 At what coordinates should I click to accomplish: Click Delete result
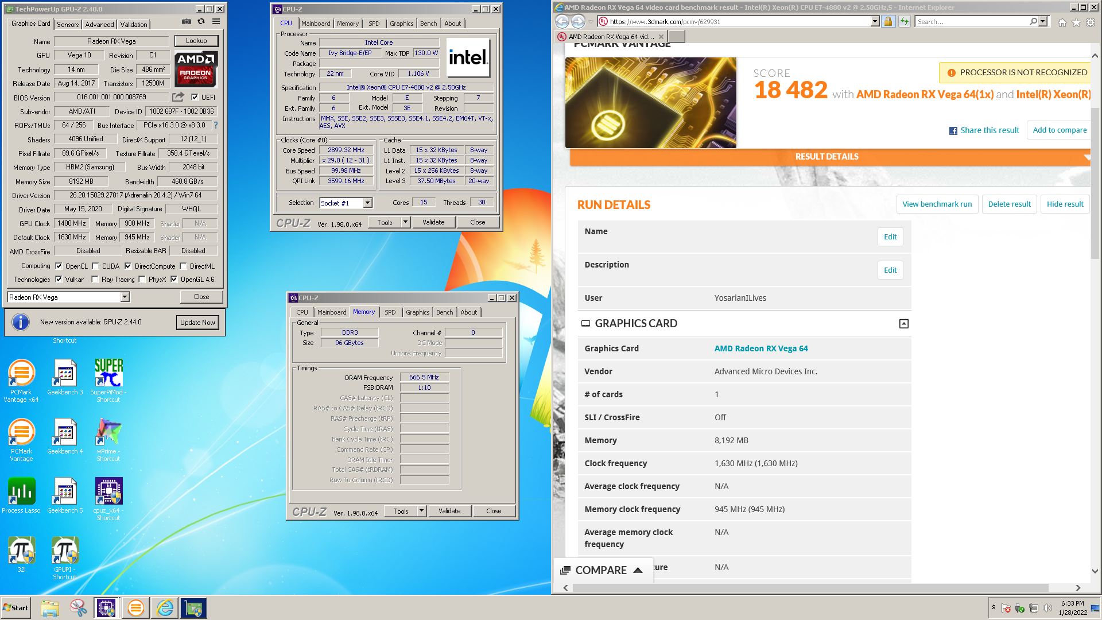(x=1010, y=204)
